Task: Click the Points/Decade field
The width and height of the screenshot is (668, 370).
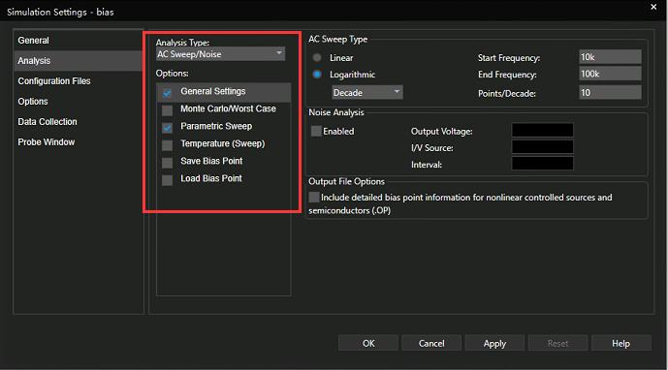Action: (x=610, y=92)
